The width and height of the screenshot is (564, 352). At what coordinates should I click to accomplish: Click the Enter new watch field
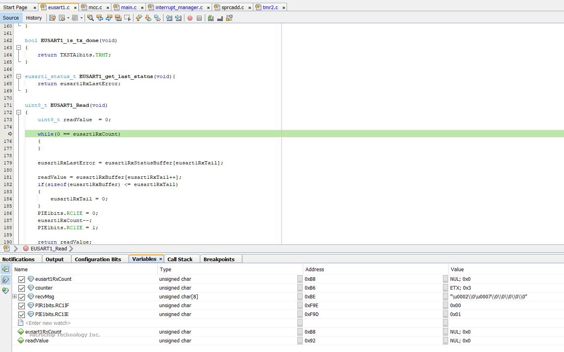48,323
